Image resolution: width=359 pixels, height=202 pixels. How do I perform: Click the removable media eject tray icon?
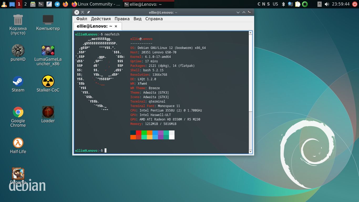click(319, 4)
